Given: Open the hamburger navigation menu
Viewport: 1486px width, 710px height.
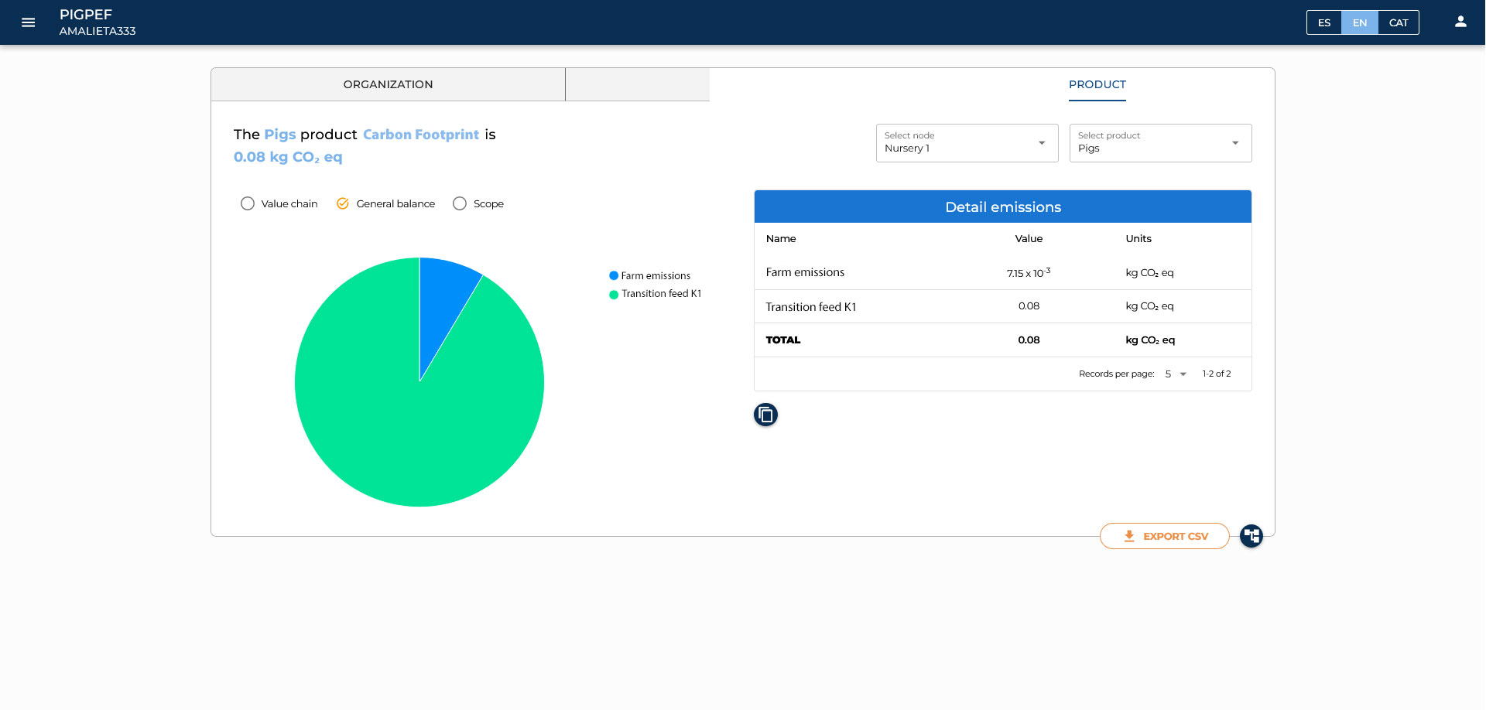Looking at the screenshot, I should tap(29, 22).
